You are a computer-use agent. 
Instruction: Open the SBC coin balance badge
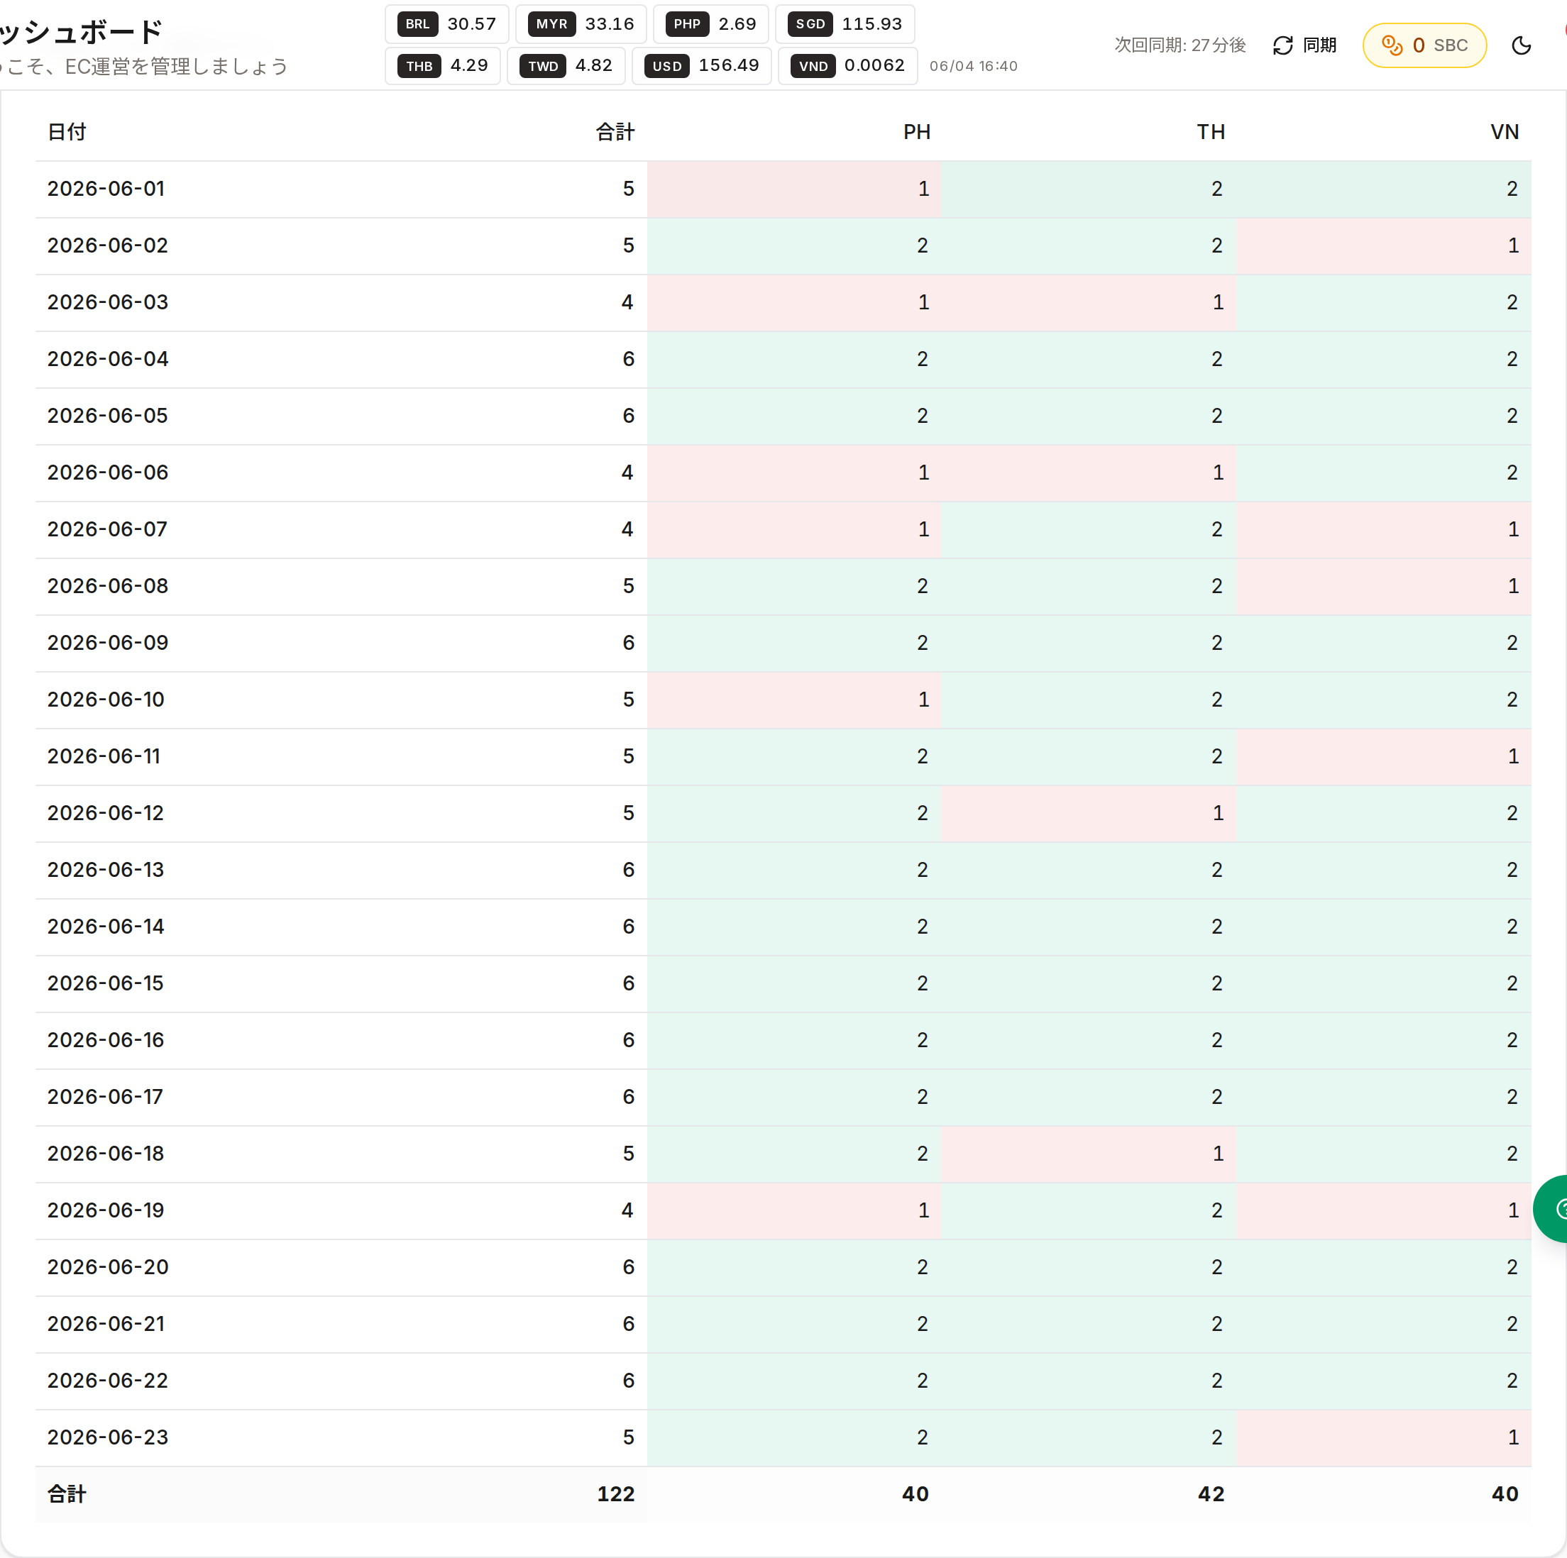tap(1424, 45)
